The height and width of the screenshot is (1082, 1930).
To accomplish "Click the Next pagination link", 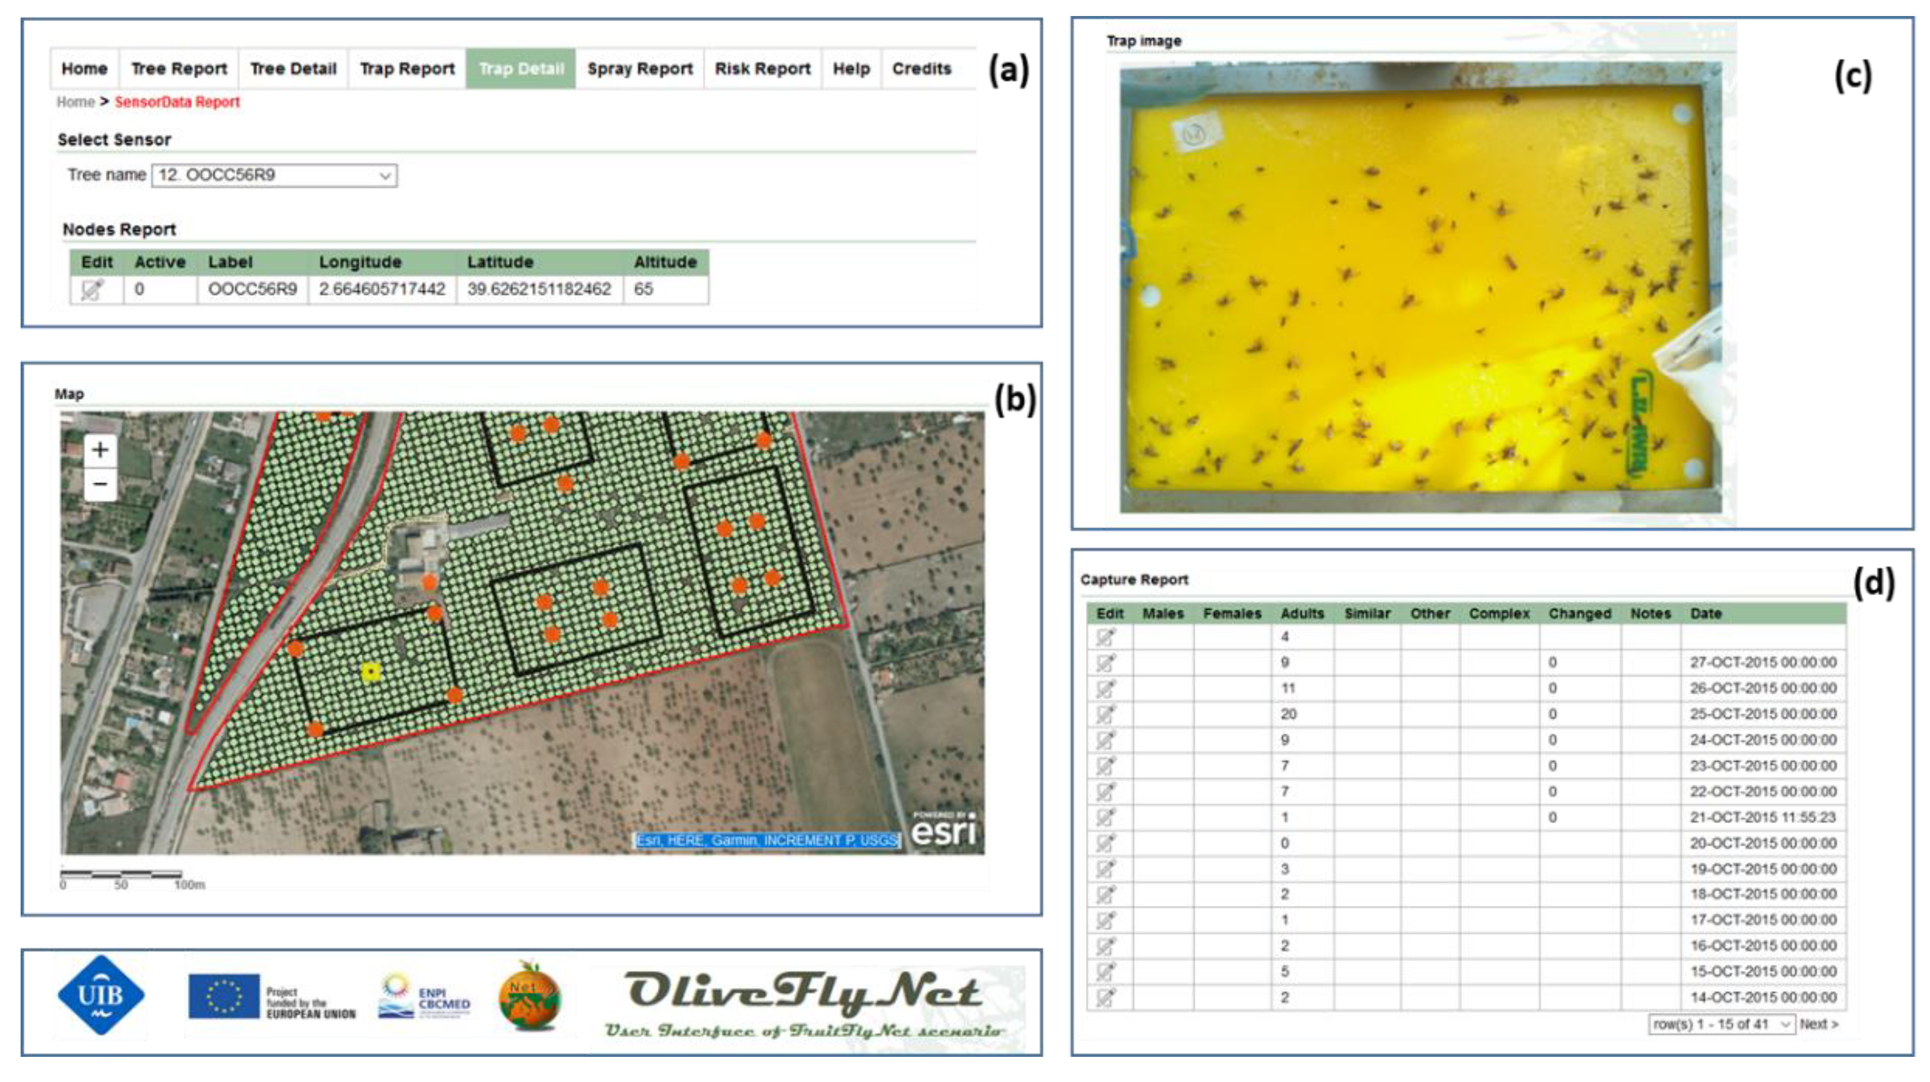I will click(1817, 1024).
